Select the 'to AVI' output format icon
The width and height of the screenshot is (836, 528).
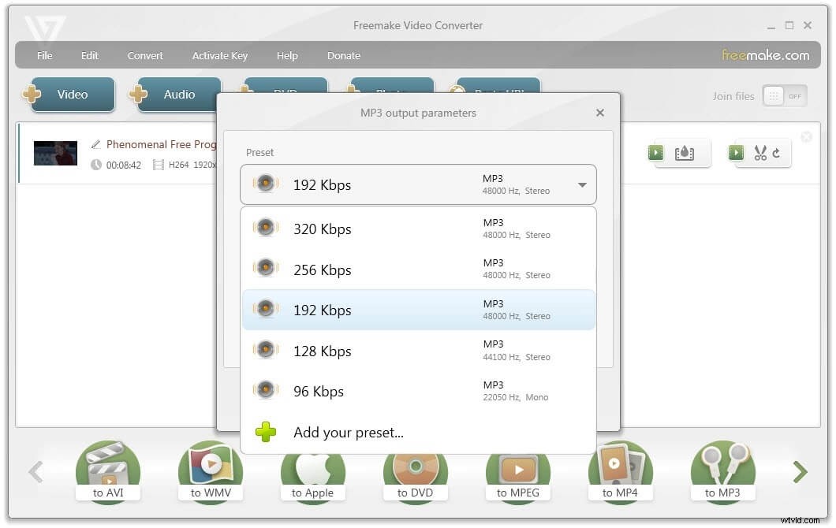108,470
